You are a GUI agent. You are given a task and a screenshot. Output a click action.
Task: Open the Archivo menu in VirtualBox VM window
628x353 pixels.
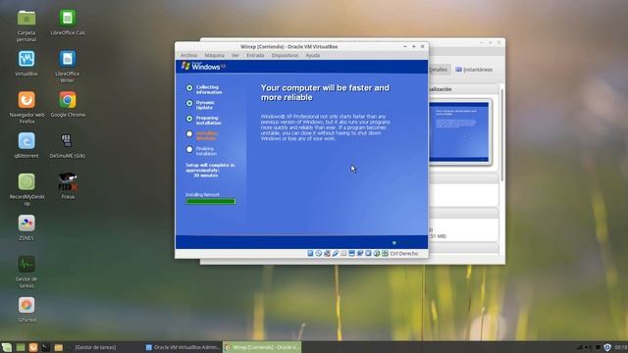pyautogui.click(x=188, y=55)
